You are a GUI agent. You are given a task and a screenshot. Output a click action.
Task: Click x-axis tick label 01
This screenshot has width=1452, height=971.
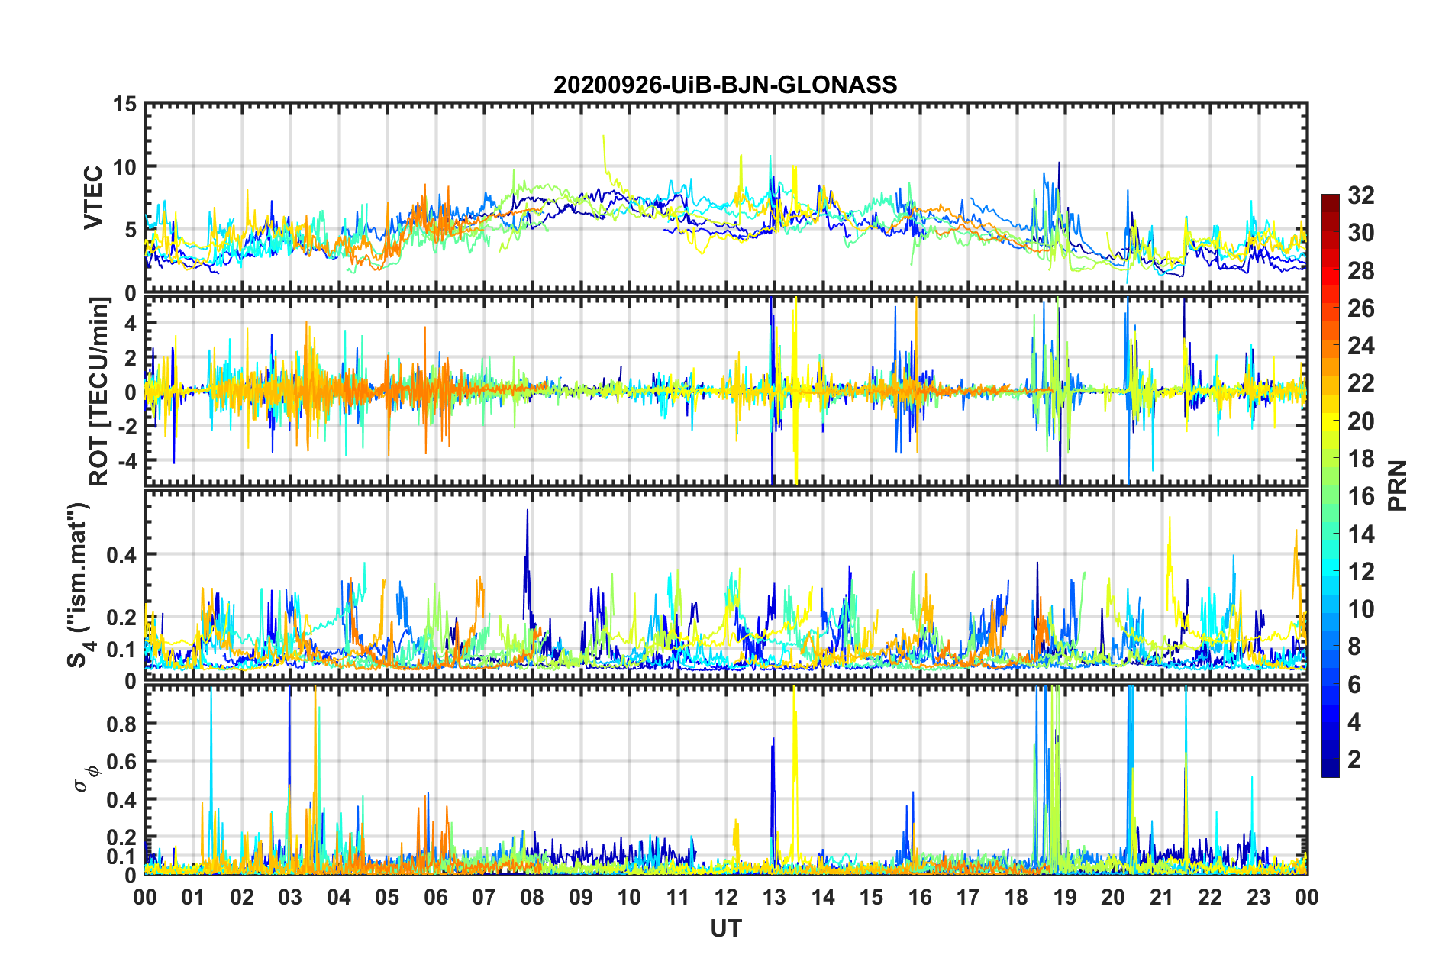(193, 897)
